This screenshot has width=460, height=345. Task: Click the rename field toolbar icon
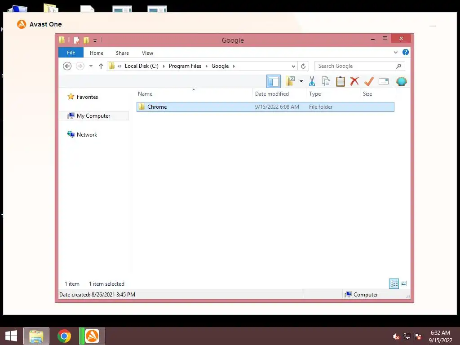pyautogui.click(x=384, y=81)
